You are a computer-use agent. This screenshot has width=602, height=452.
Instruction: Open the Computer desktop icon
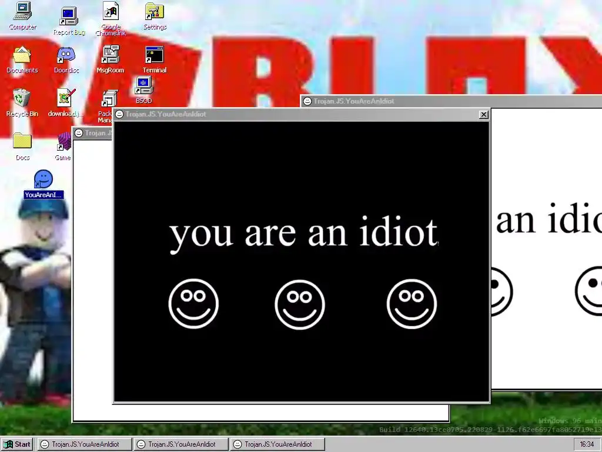pos(22,16)
